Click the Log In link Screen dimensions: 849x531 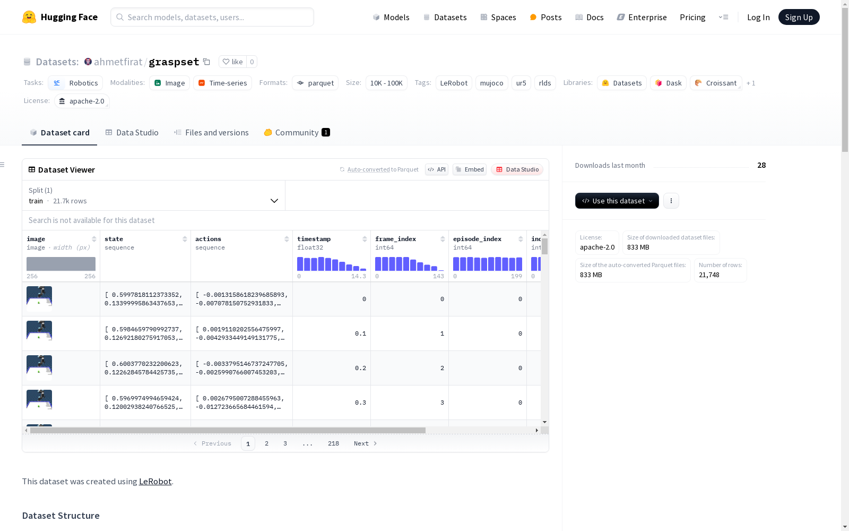758,17
